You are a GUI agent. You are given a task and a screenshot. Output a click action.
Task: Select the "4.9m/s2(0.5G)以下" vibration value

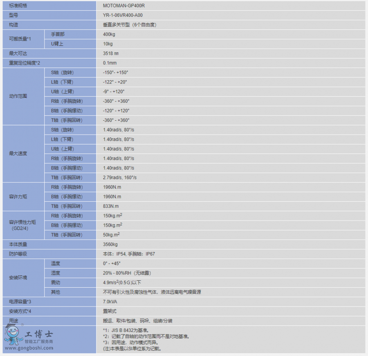pyautogui.click(x=122, y=282)
